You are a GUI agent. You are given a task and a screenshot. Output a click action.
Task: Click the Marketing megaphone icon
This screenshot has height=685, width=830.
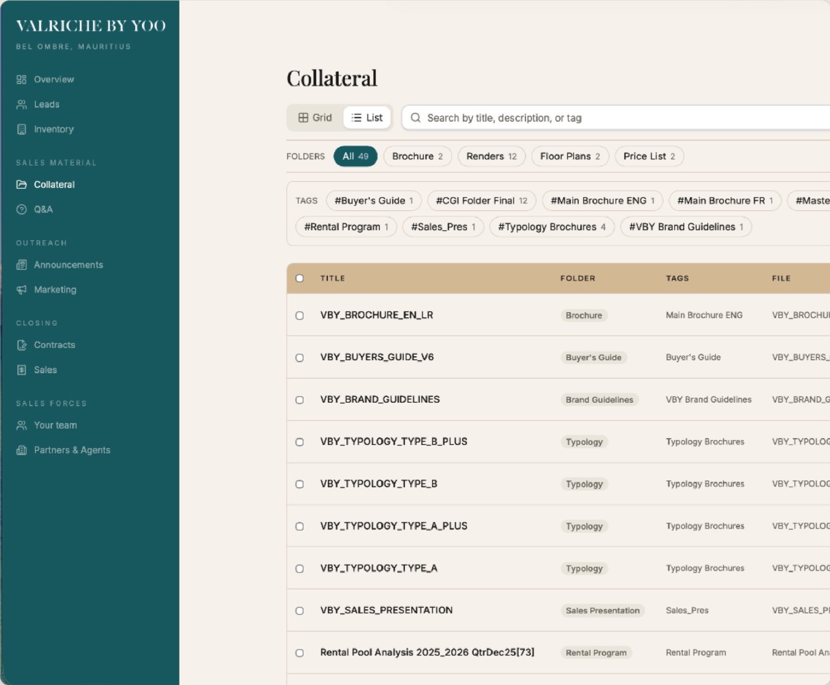click(21, 290)
